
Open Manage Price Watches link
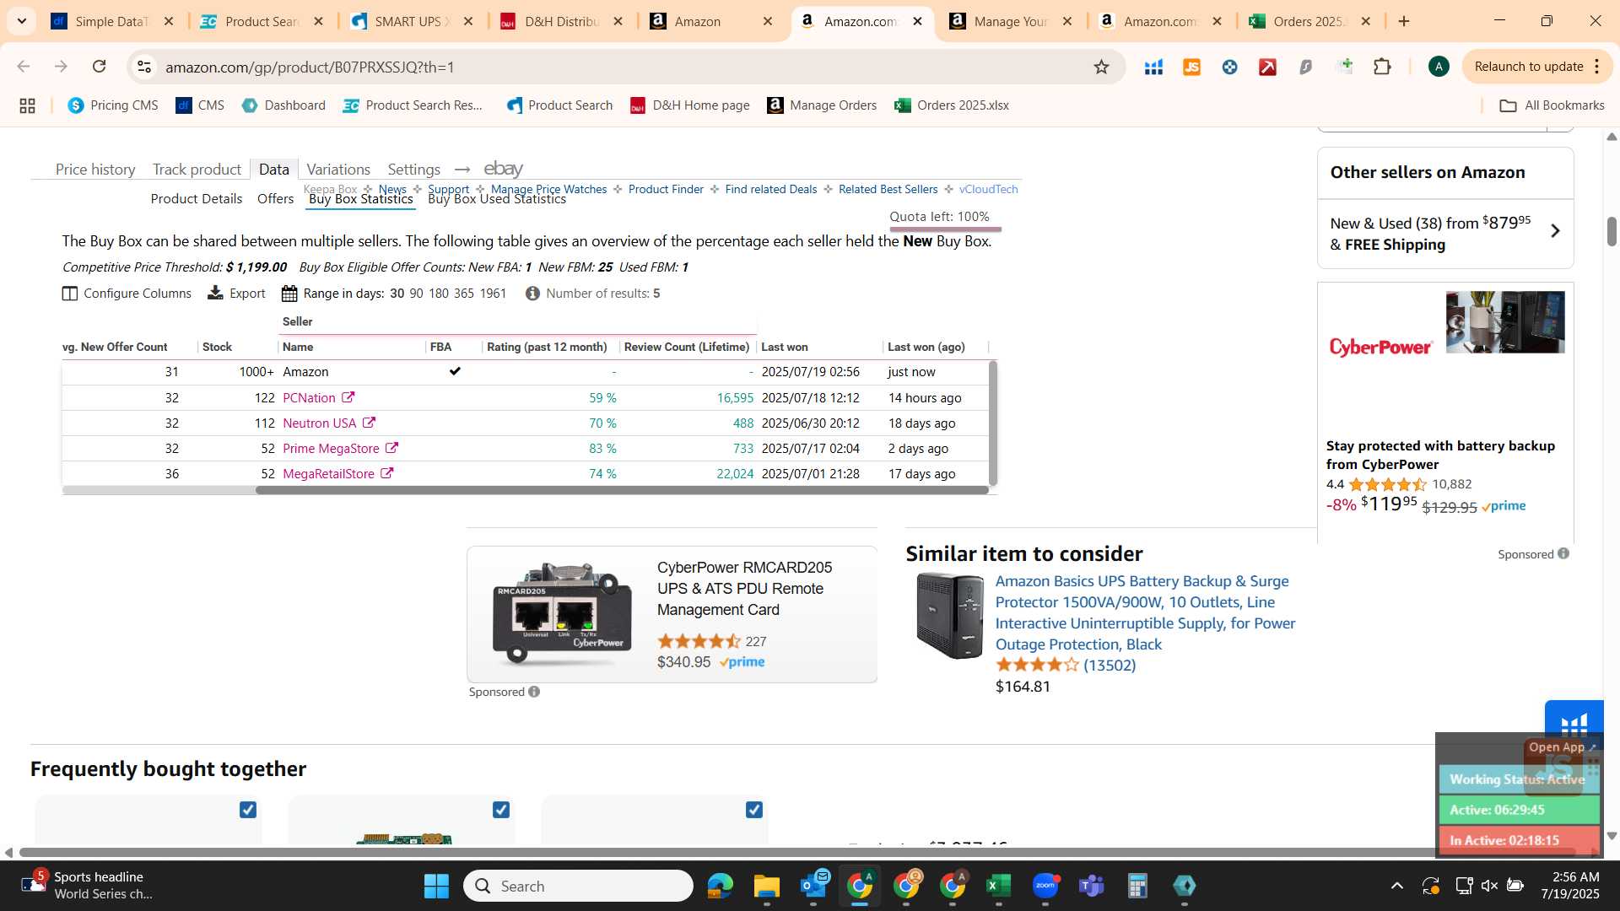point(548,189)
